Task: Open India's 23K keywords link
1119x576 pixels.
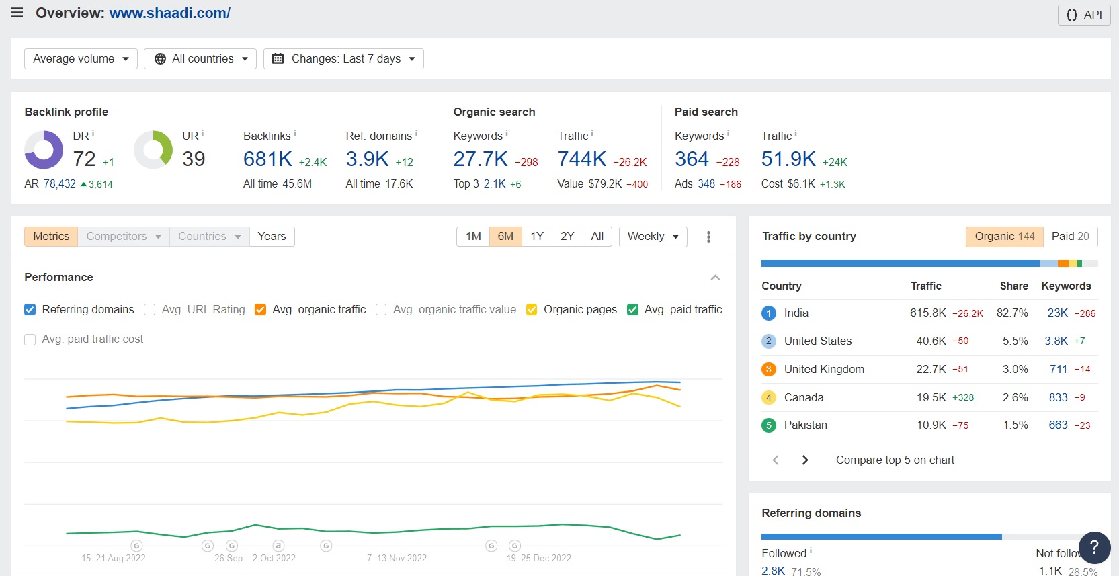Action: [1058, 313]
